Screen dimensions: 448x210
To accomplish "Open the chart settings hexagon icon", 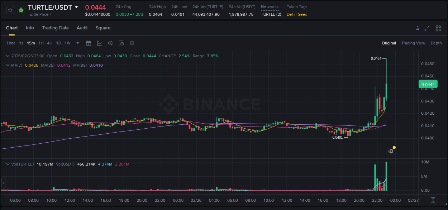I will [x=132, y=43].
